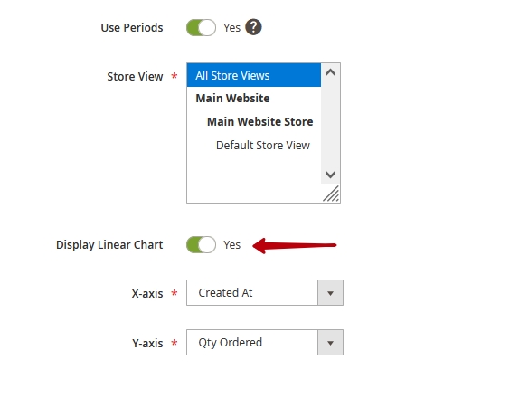Click the Store View field label
Screen dimensions: 519x398
click(135, 77)
